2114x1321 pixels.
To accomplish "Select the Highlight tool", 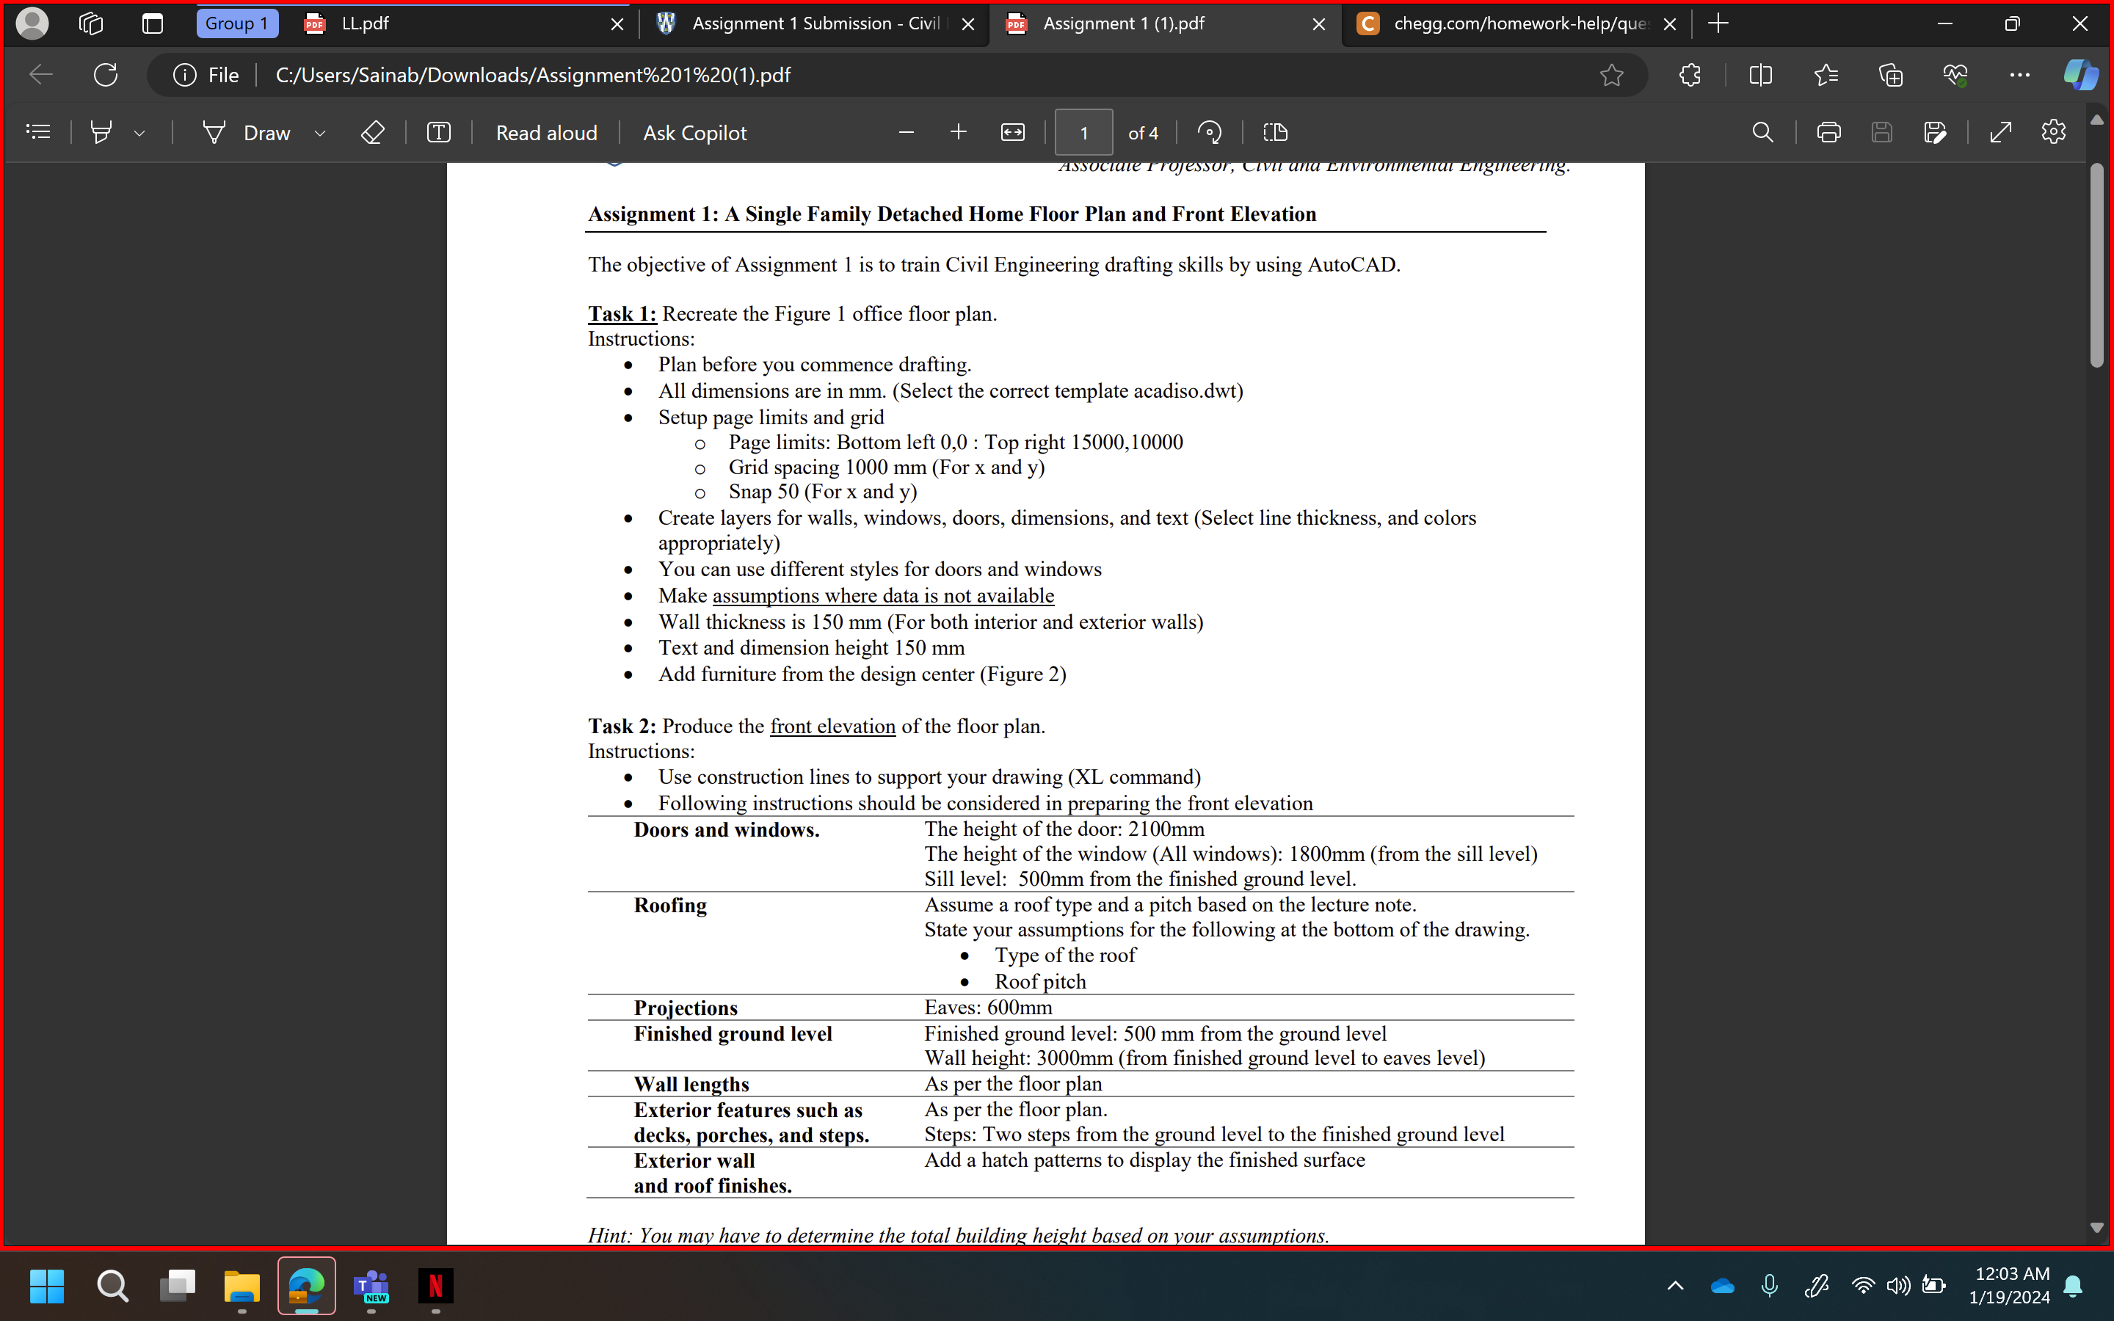I will click(101, 132).
